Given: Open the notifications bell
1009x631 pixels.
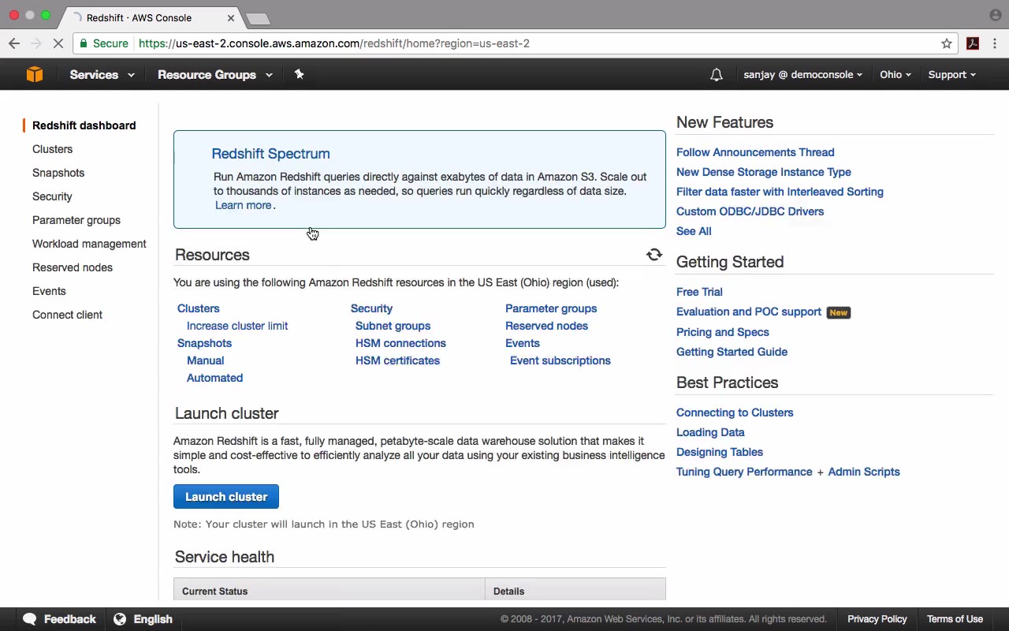Looking at the screenshot, I should click(716, 75).
